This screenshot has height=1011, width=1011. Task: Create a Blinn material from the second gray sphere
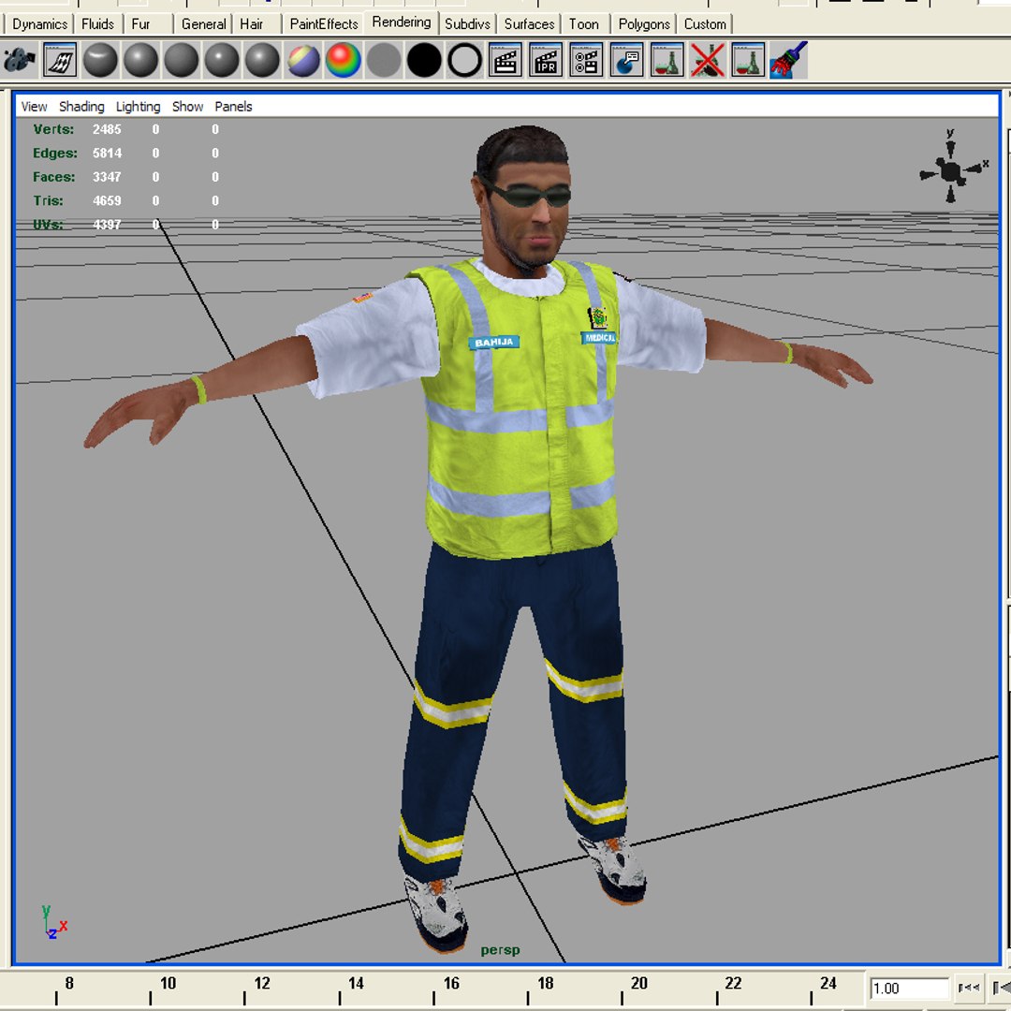click(x=141, y=61)
